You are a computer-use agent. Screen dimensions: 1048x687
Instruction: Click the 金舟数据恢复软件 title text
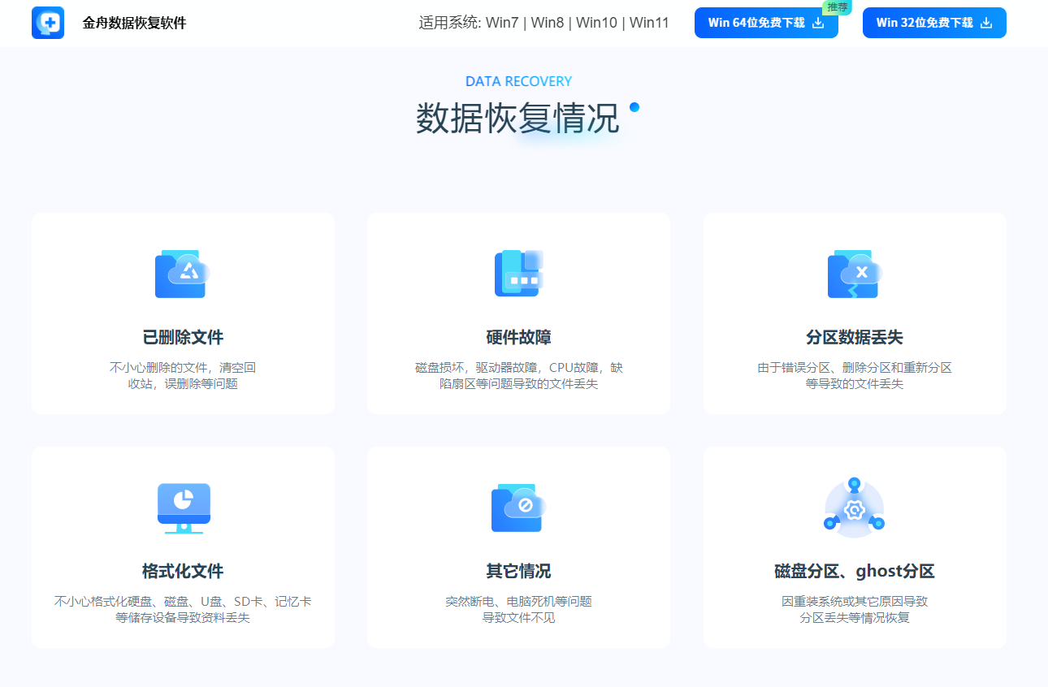point(134,23)
